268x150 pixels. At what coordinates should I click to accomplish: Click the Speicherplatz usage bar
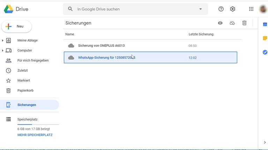click(38, 124)
